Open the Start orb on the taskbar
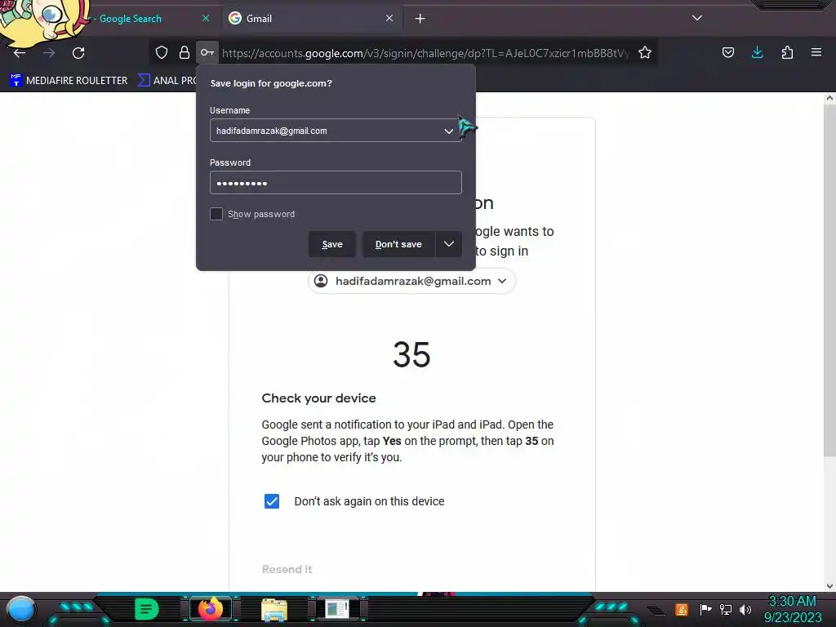836x627 pixels. click(x=21, y=609)
